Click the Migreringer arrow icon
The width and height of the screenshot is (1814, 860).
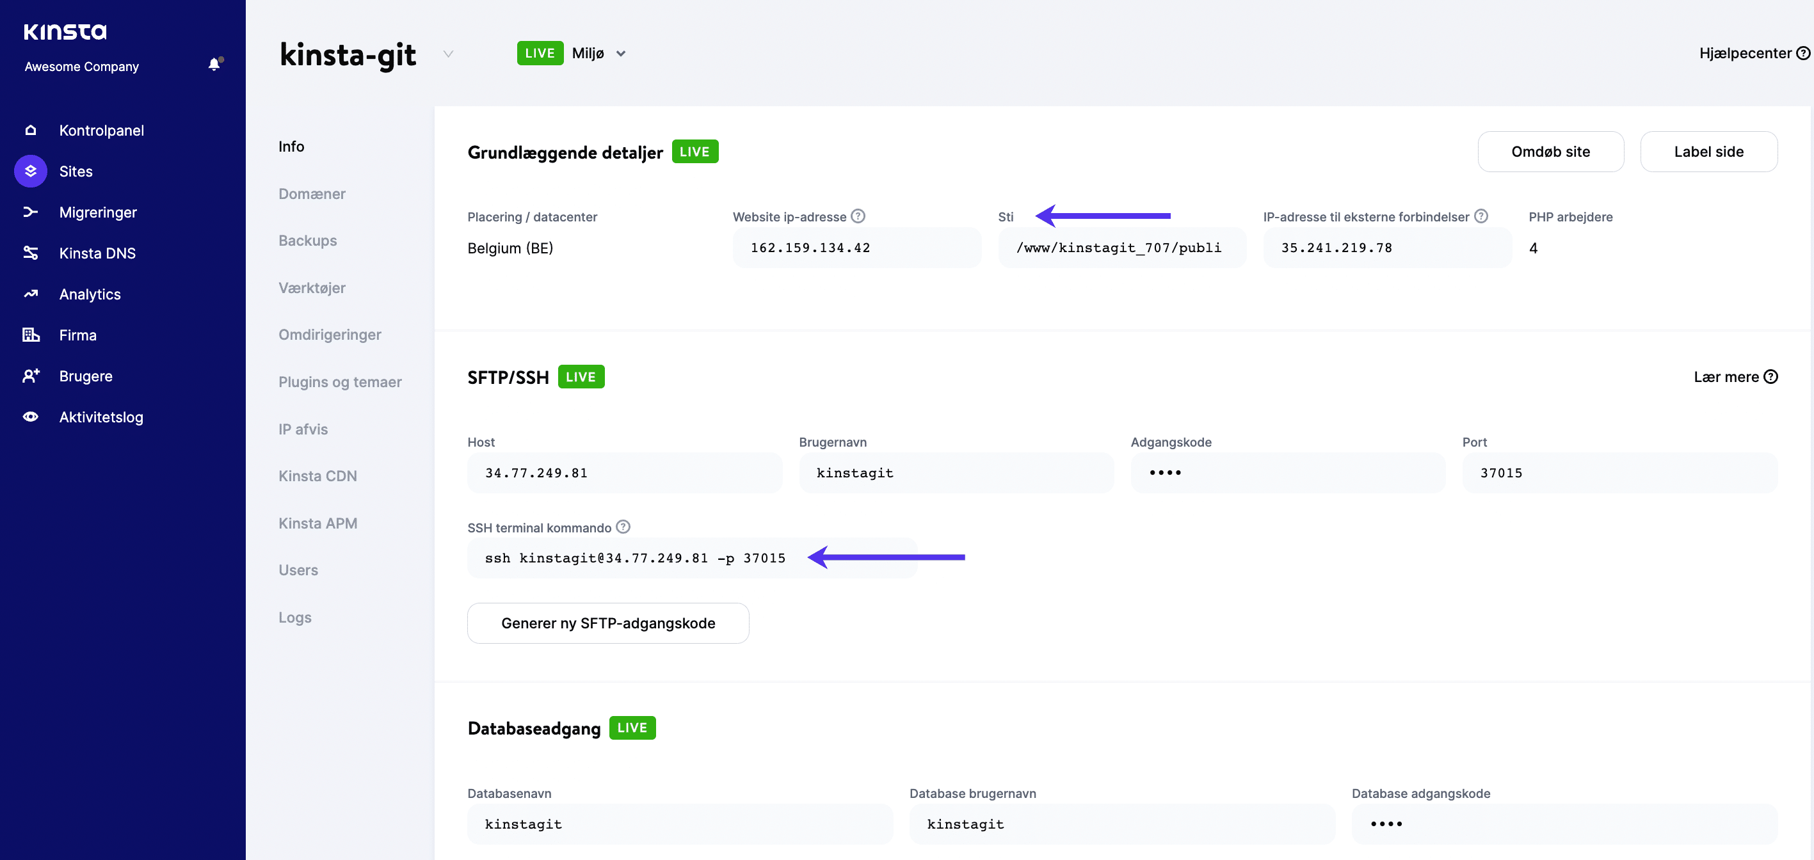(x=30, y=212)
